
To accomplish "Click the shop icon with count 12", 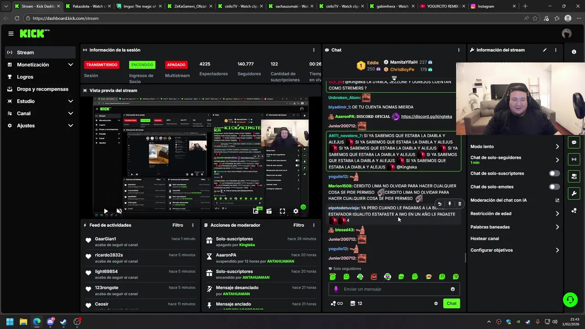I will pos(356,303).
